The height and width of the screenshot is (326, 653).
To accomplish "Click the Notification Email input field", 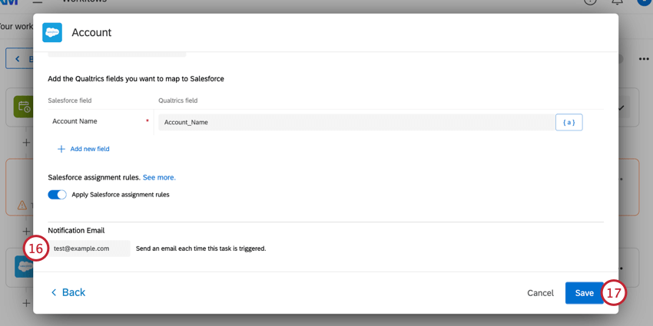I will click(91, 249).
